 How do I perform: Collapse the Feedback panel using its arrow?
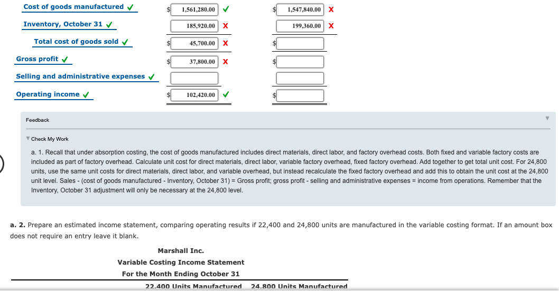click(547, 118)
